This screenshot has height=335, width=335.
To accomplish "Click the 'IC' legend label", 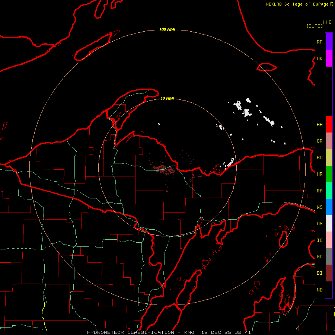I will pyautogui.click(x=320, y=240).
